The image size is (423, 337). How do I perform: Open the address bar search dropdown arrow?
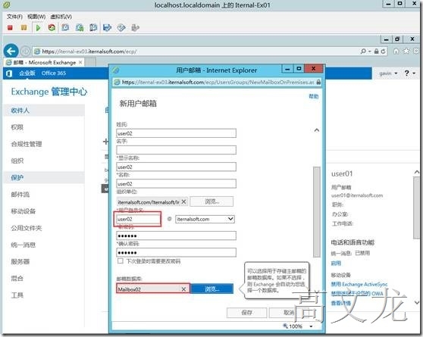point(369,51)
